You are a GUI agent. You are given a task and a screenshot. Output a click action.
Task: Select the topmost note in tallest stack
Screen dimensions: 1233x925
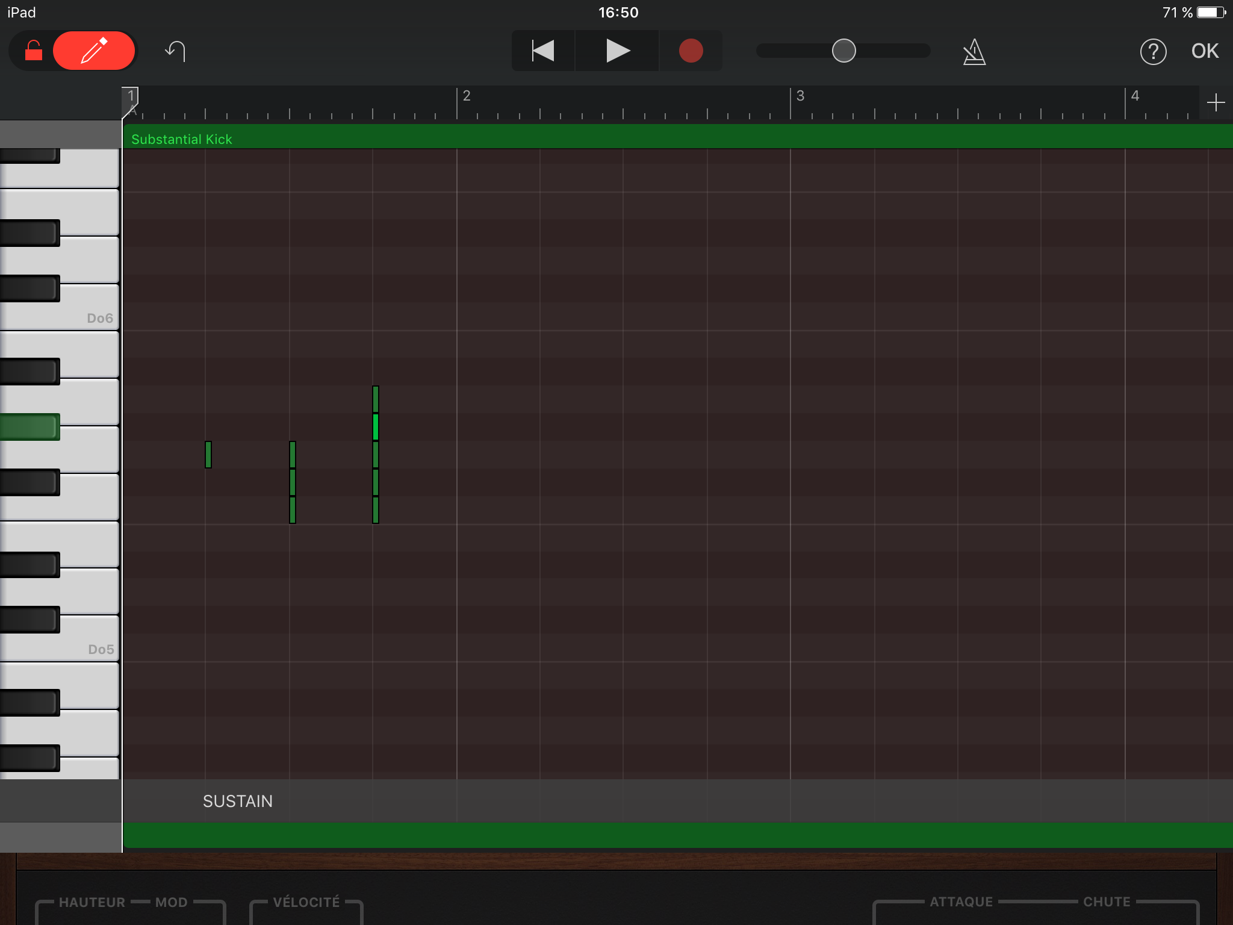point(376,399)
